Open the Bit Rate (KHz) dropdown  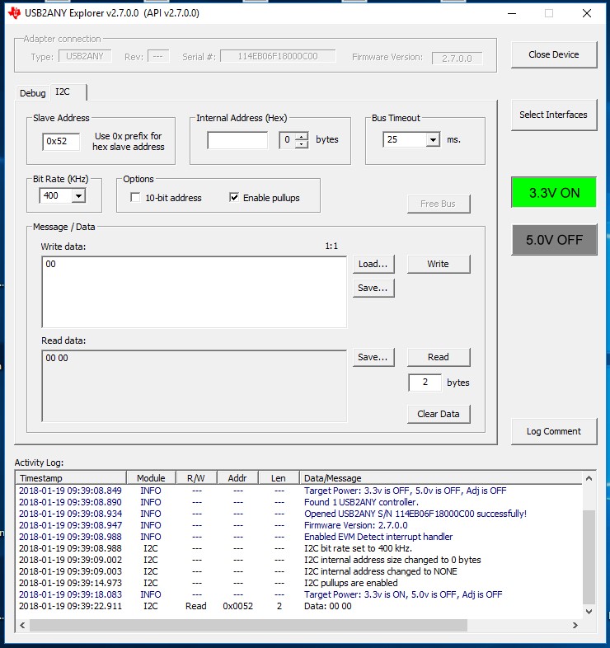(x=78, y=195)
